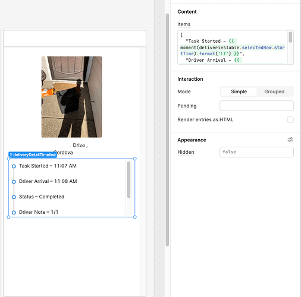The width and height of the screenshot is (301, 297).
Task: Click the Driver Note timeline circle marker
Action: (14, 213)
